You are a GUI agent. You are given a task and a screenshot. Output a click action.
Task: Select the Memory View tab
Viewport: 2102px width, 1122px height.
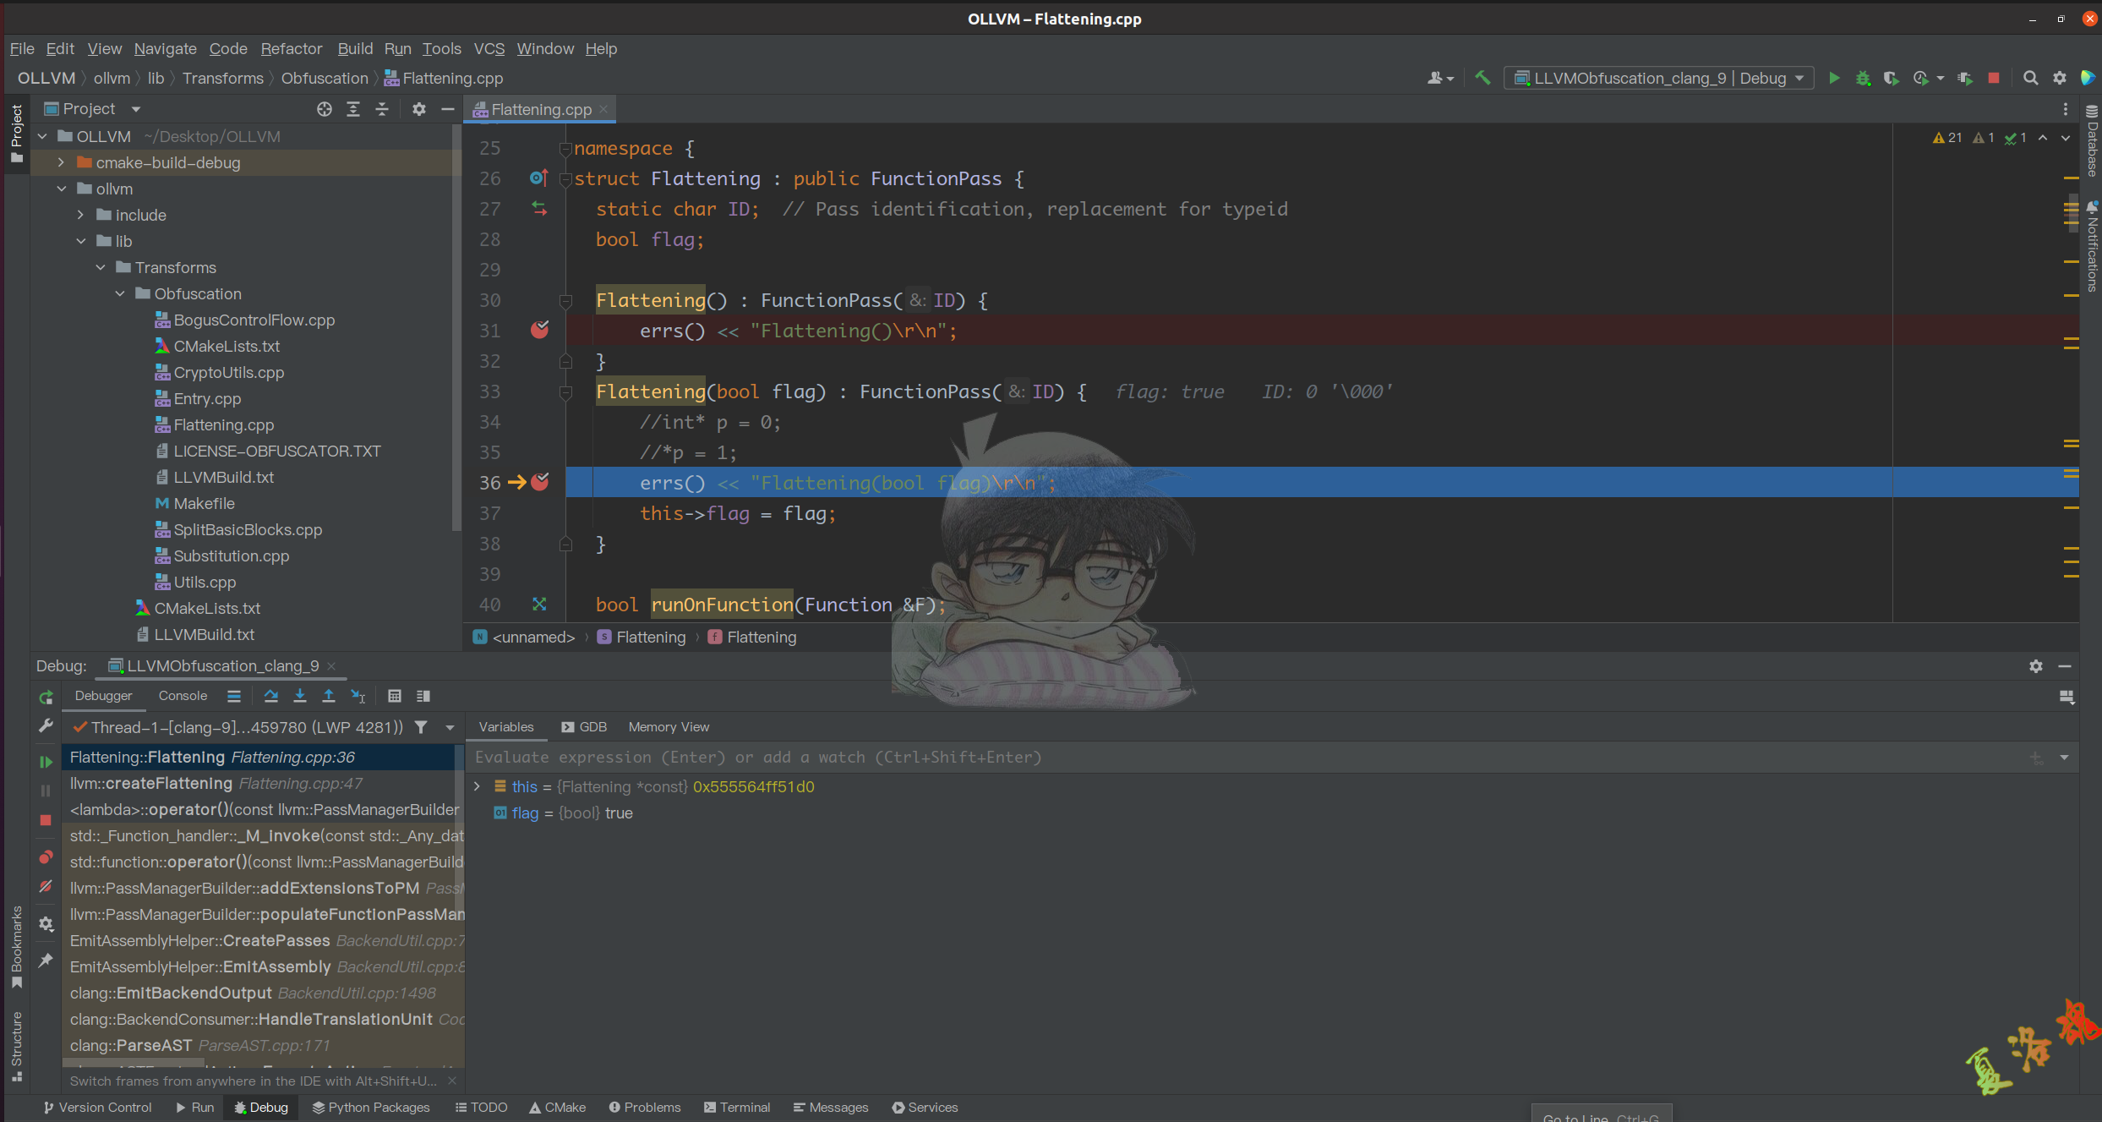(668, 725)
